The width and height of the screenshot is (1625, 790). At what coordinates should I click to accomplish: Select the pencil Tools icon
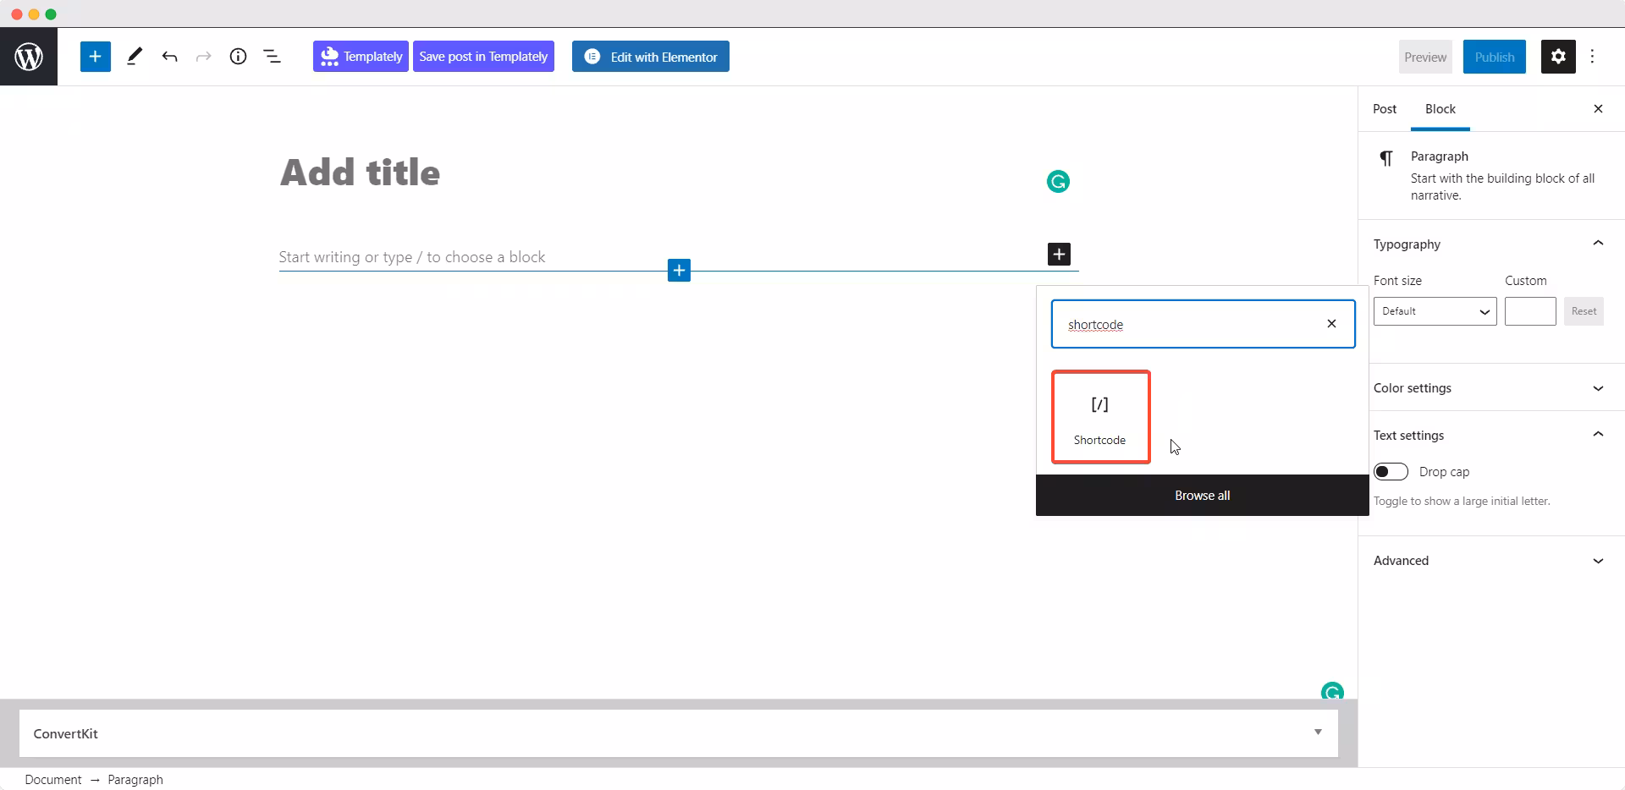point(135,57)
